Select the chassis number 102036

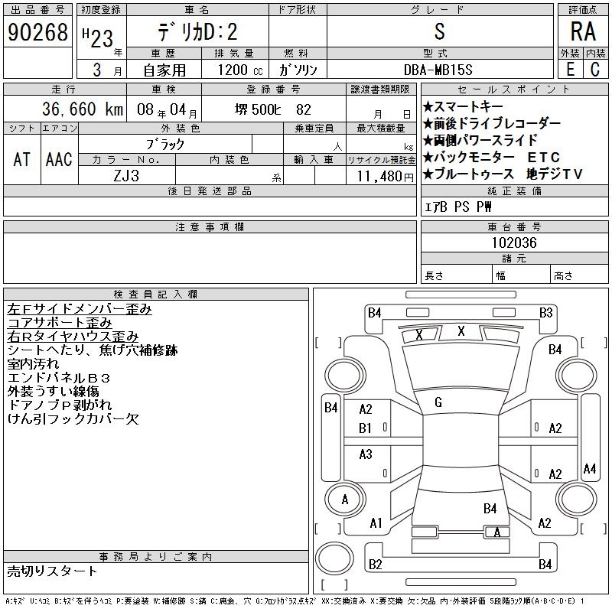pyautogui.click(x=514, y=243)
